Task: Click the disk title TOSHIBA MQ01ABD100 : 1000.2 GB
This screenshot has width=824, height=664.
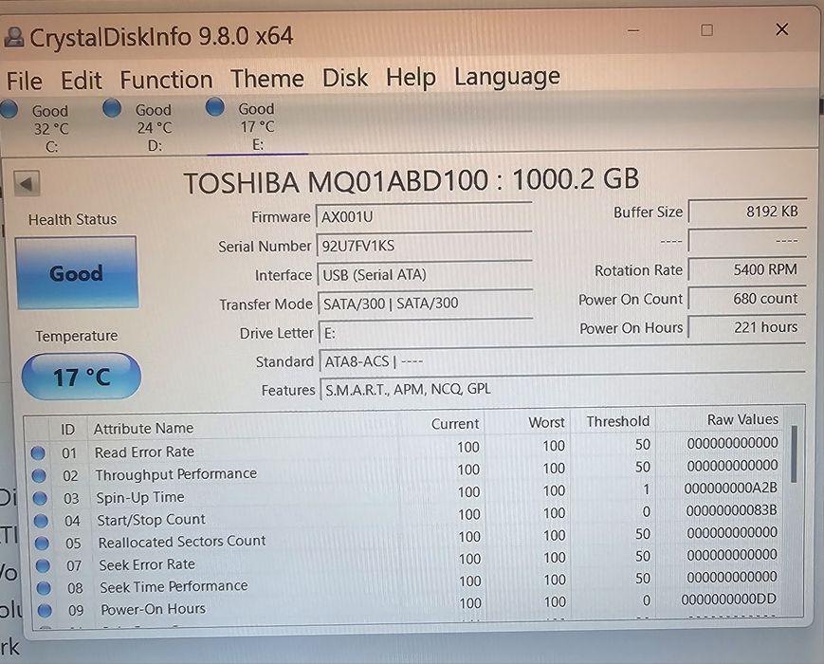Action: click(412, 180)
